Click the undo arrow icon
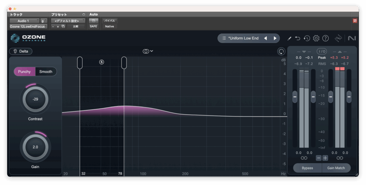This screenshot has width=366, height=185. click(298, 38)
